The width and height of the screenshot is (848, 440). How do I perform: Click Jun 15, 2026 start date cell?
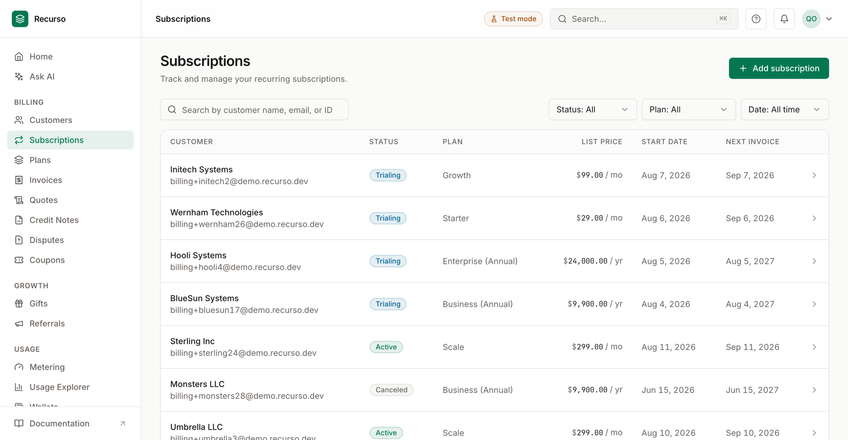pos(668,390)
